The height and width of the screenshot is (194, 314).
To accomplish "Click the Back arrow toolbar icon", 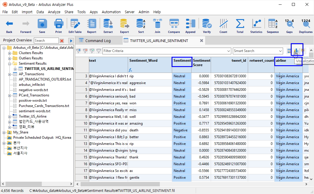I will tap(9, 24).
